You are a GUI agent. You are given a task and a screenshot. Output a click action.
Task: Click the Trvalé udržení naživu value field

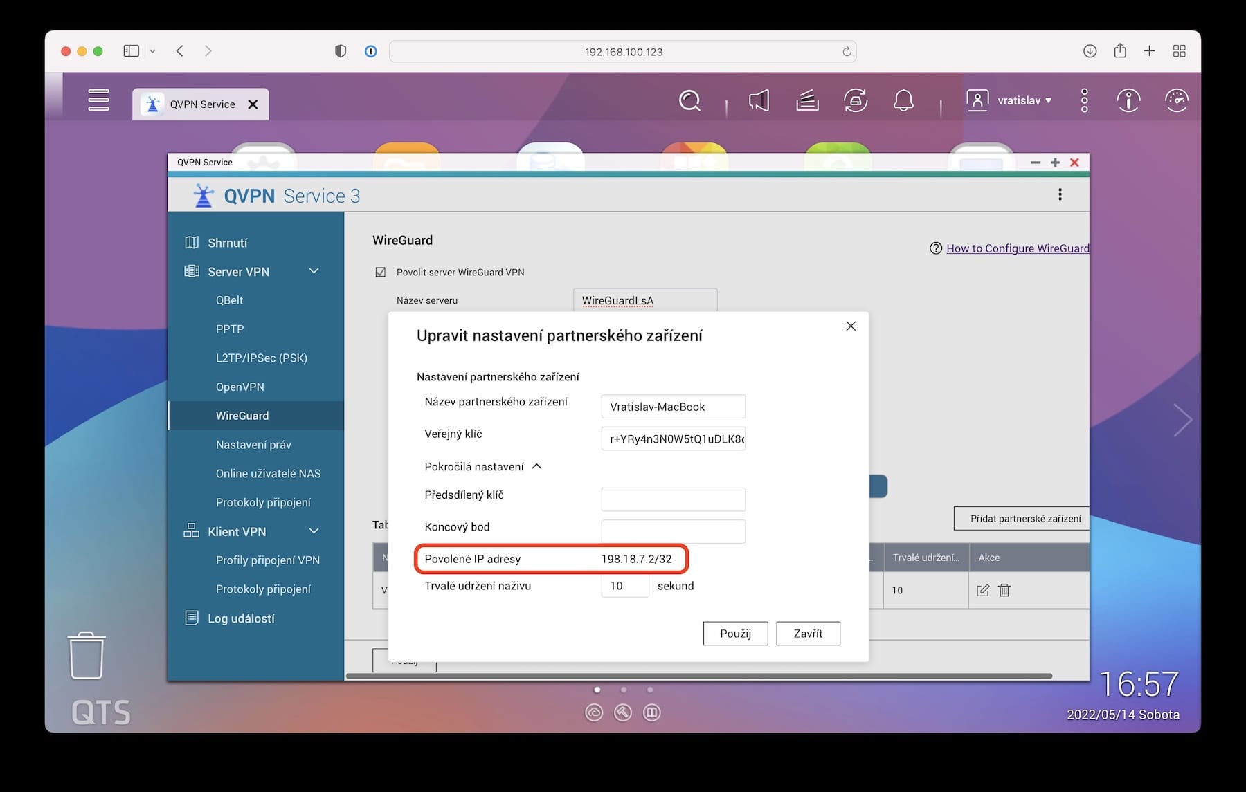pyautogui.click(x=625, y=586)
